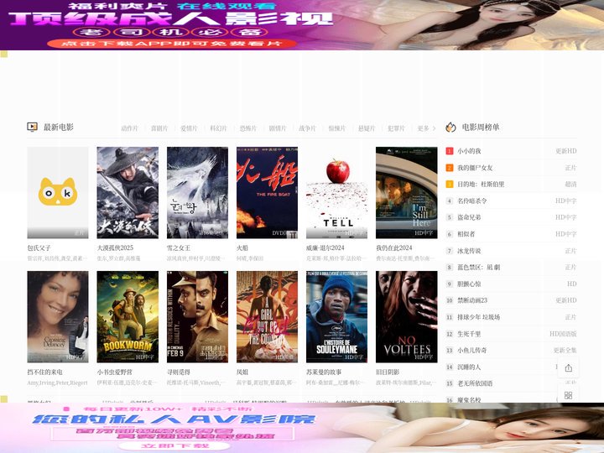The height and width of the screenshot is (453, 604).
Task: Open the 爱情片 category
Action: (189, 128)
